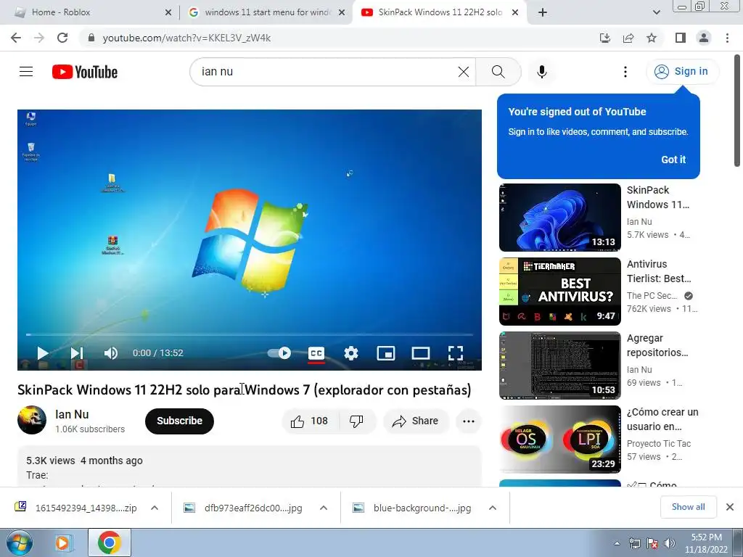This screenshot has height=557, width=743.
Task: Toggle the browser side panel
Action: point(681,38)
